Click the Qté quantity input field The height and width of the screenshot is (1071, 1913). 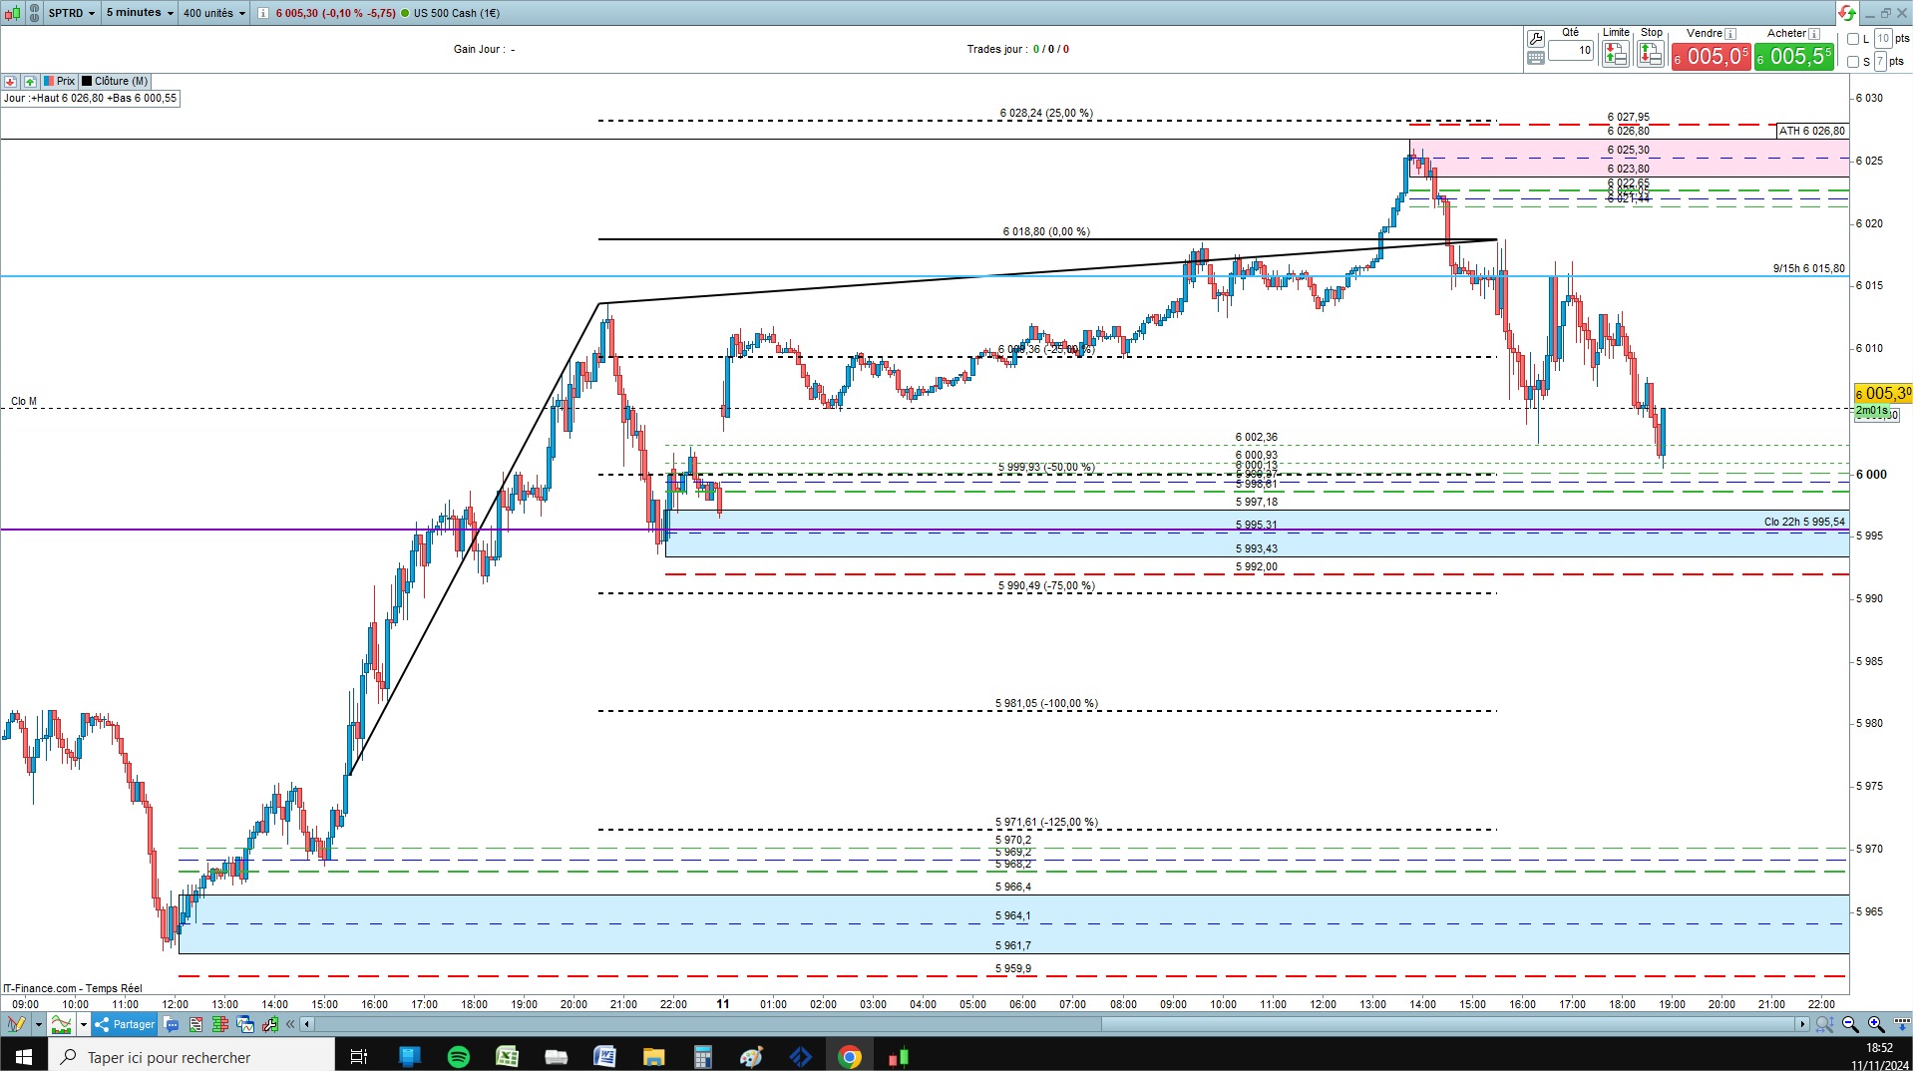pyautogui.click(x=1571, y=50)
